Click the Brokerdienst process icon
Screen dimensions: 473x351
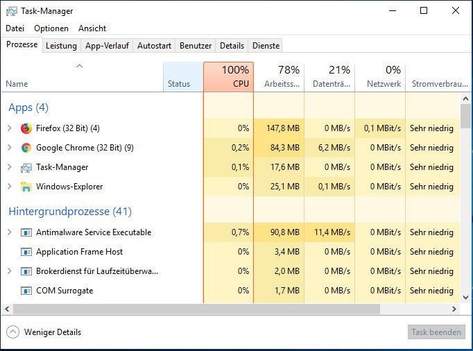coord(26,271)
